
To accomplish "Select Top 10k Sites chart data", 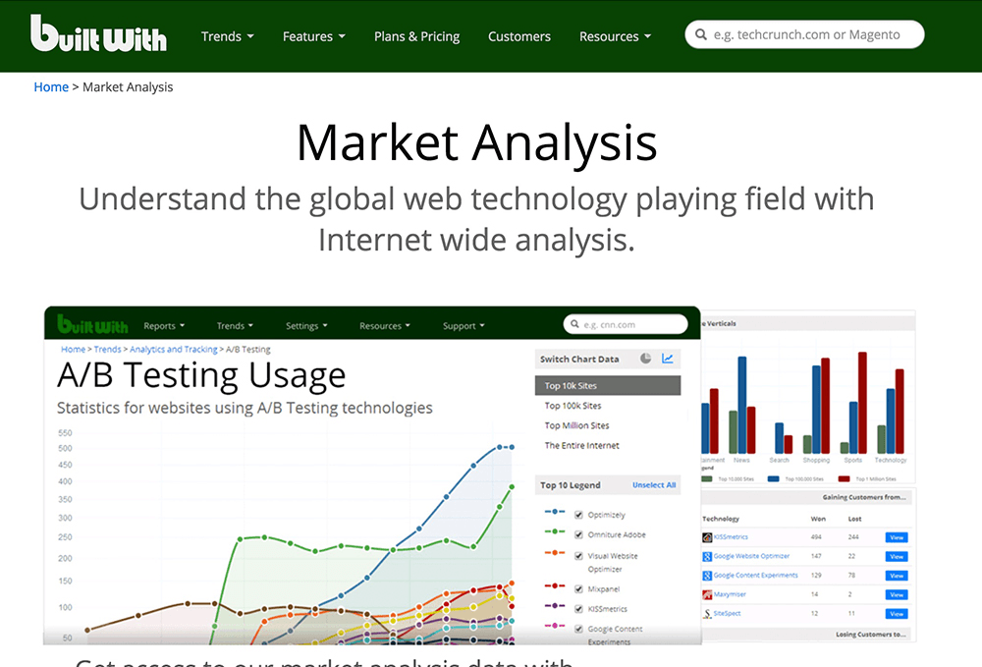I will coord(608,386).
